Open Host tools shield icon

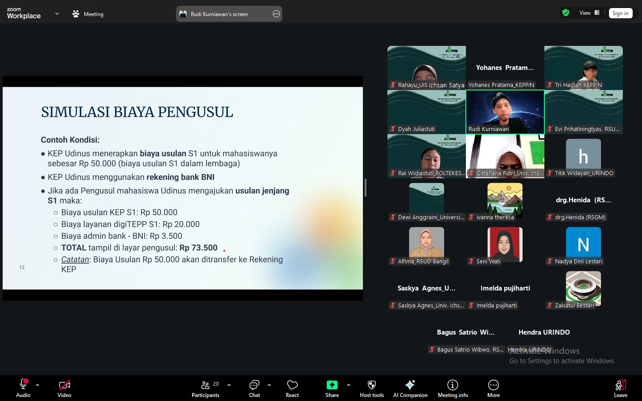[371, 385]
